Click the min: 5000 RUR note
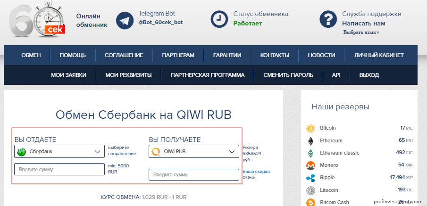 (118, 169)
